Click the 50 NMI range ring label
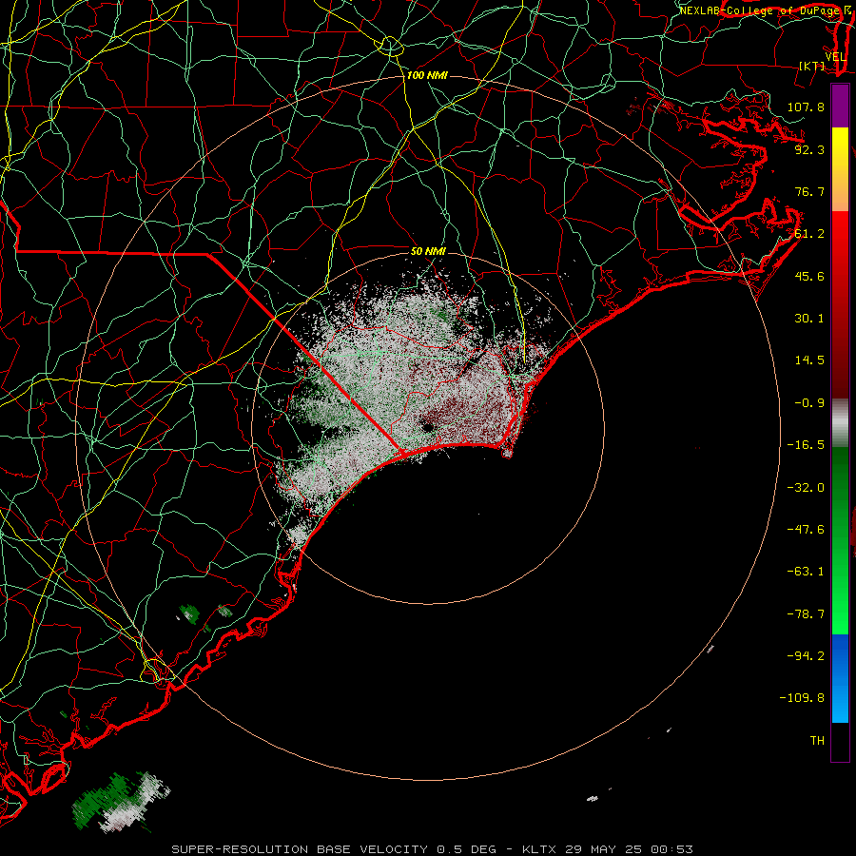The image size is (856, 856). coord(428,252)
